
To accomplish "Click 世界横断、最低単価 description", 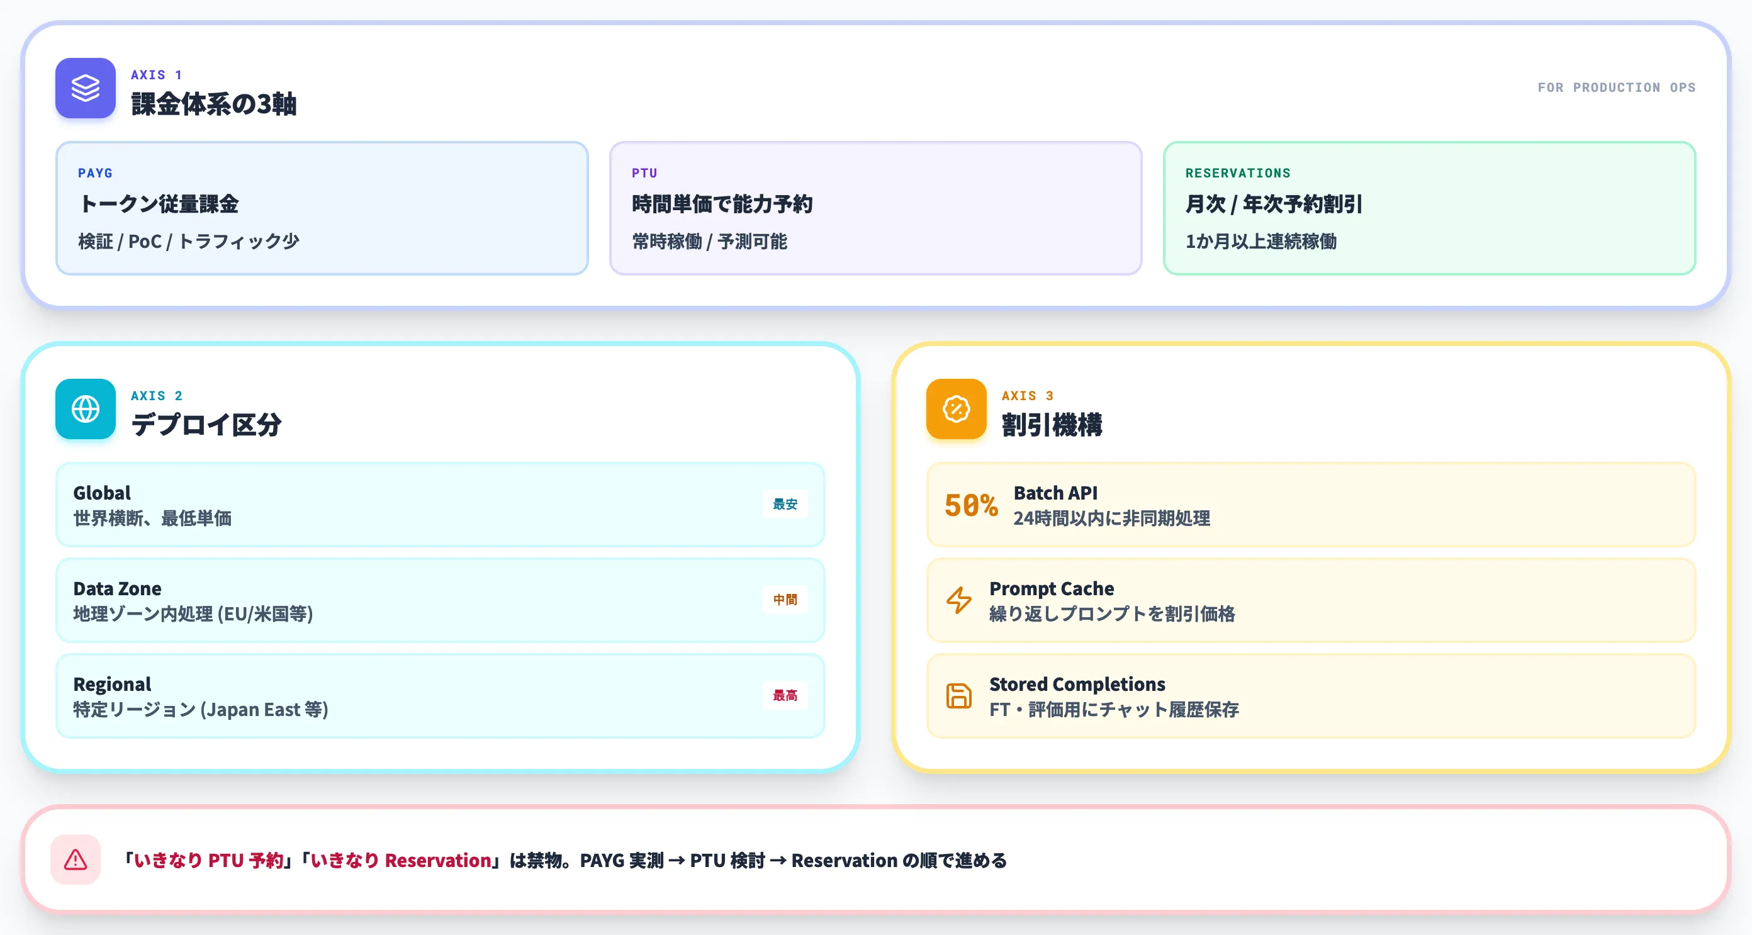I will 152,518.
